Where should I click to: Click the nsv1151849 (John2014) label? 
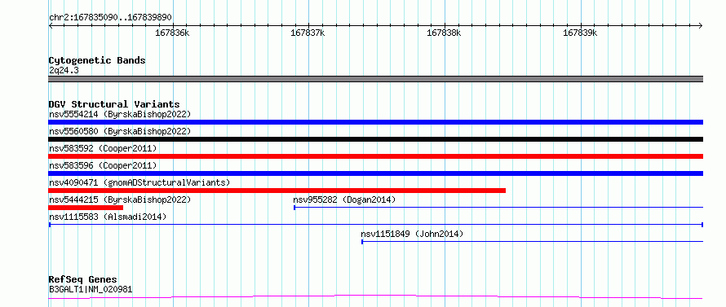click(412, 234)
